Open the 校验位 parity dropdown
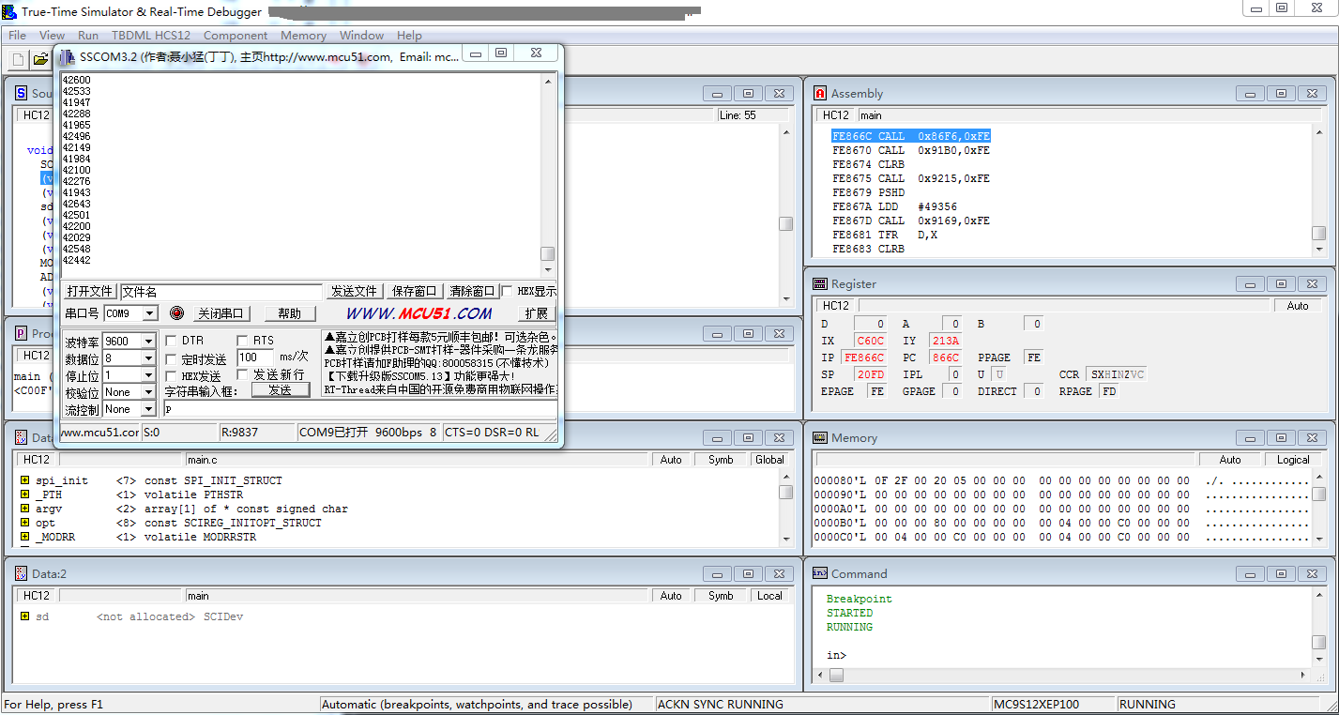This screenshot has width=1339, height=715. tap(148, 392)
